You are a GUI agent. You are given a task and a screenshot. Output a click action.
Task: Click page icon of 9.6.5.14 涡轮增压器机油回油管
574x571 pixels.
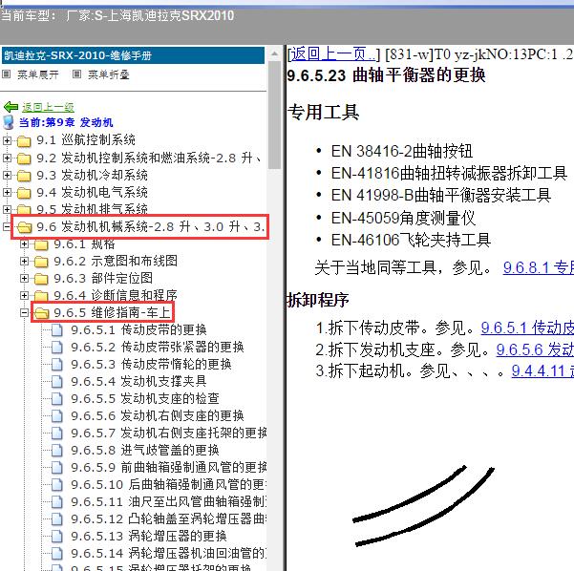click(56, 554)
